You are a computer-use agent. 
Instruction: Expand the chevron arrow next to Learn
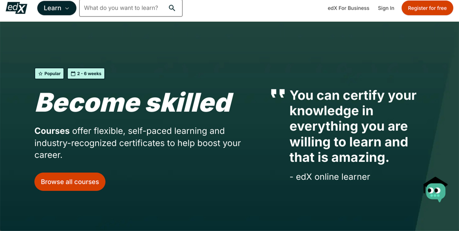(x=67, y=8)
